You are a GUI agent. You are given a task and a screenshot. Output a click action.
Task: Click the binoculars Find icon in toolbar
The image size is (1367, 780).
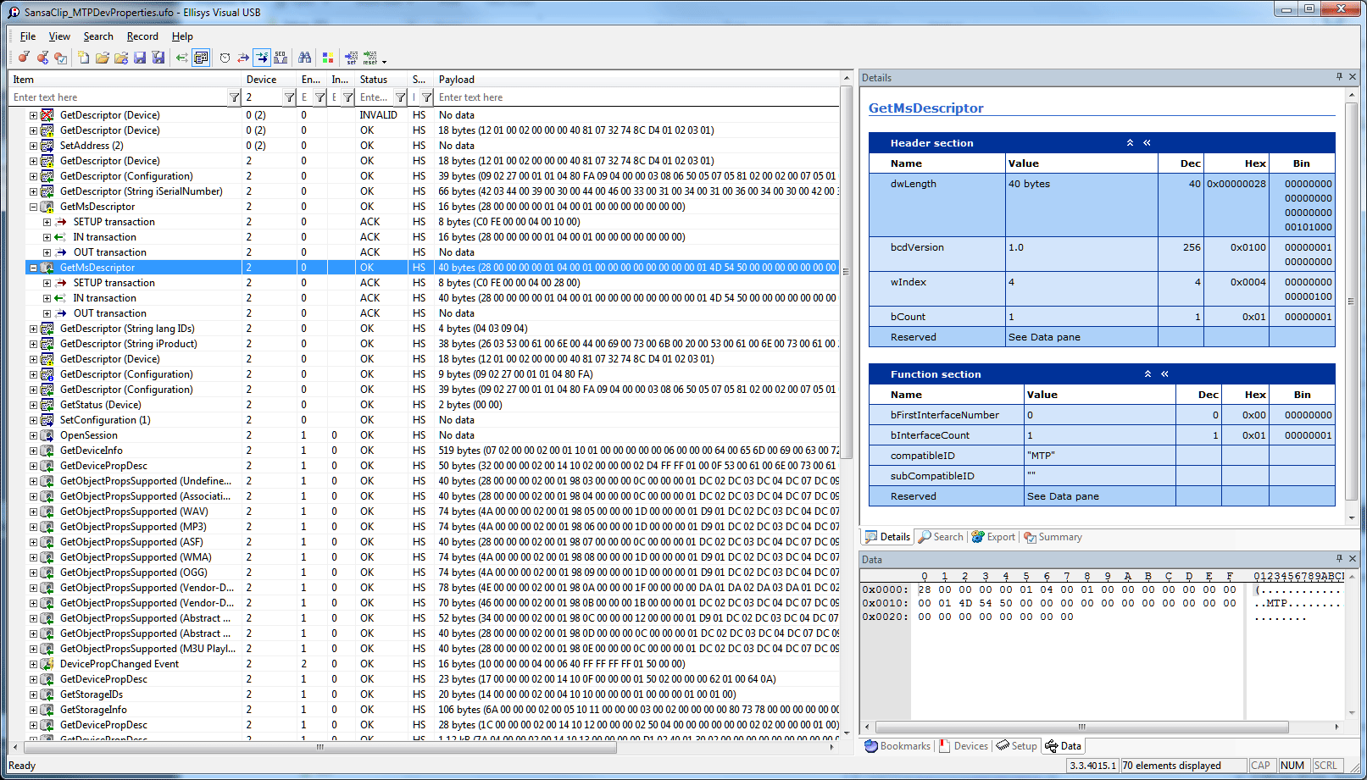coord(304,58)
